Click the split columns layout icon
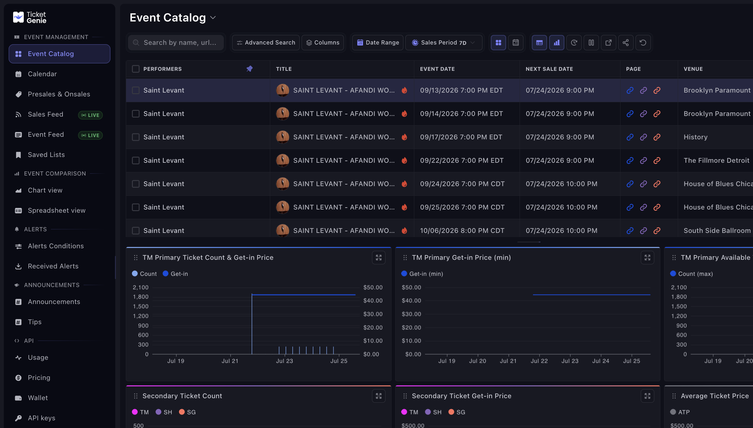The width and height of the screenshot is (753, 428). tap(591, 43)
